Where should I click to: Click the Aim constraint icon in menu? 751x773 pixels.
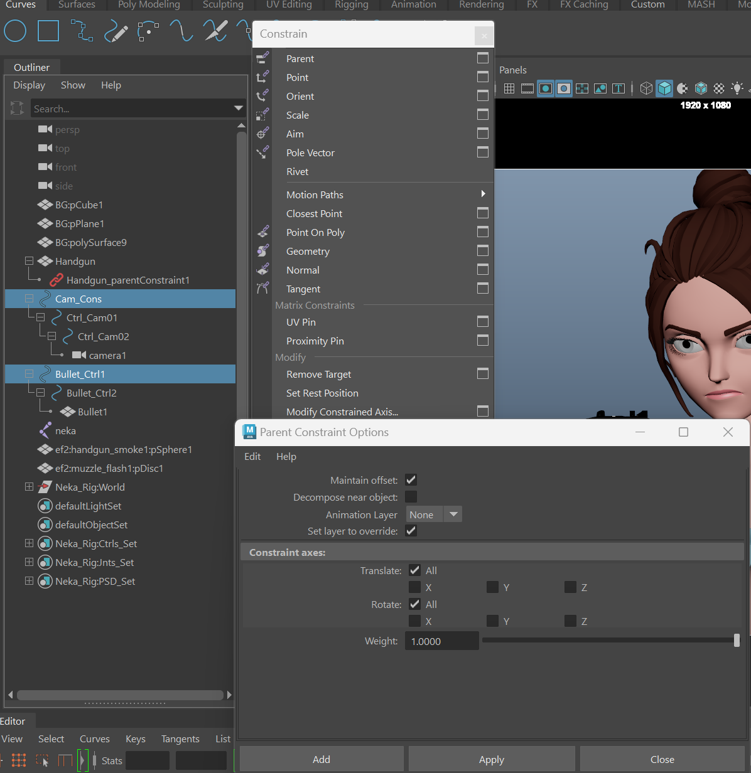pyautogui.click(x=262, y=134)
